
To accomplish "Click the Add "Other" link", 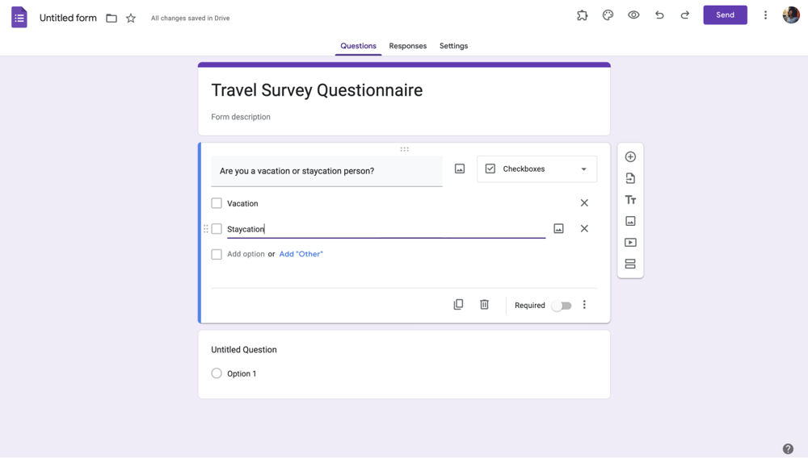I will (x=301, y=254).
